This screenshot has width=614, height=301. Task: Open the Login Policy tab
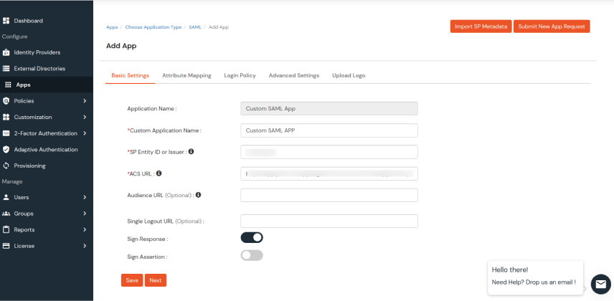point(240,75)
